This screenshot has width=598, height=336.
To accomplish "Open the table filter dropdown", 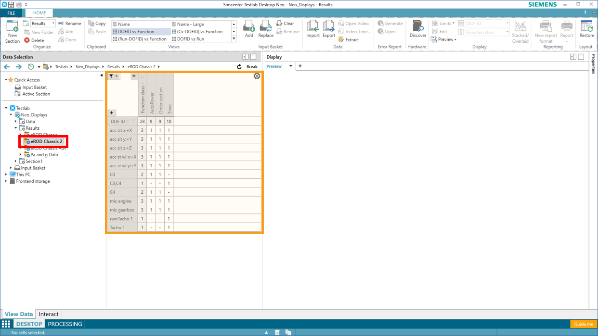I will click(x=114, y=76).
